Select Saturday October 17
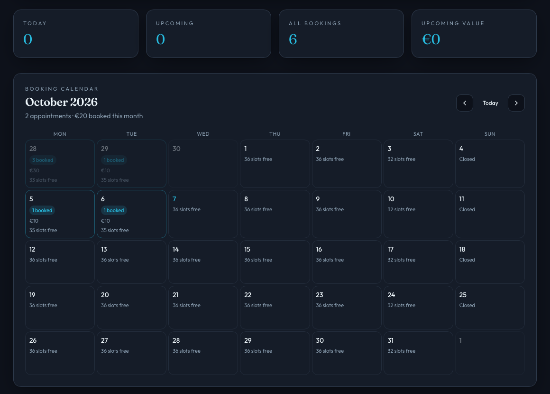 418,262
